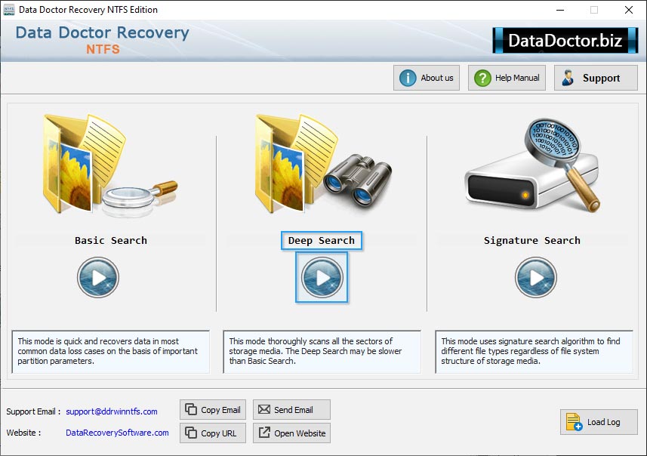
Task: Click the Load Log button
Action: (x=599, y=422)
